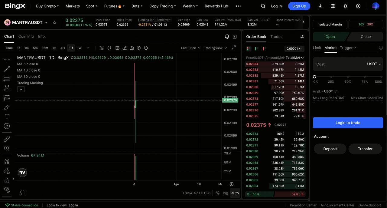387x208 pixels.
Task: Expand the Trigger order type dropdown
Action: click(x=348, y=48)
